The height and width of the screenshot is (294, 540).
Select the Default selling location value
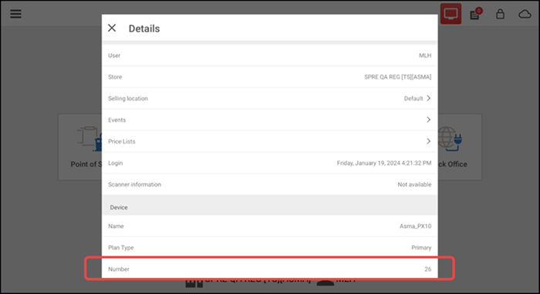(x=413, y=99)
